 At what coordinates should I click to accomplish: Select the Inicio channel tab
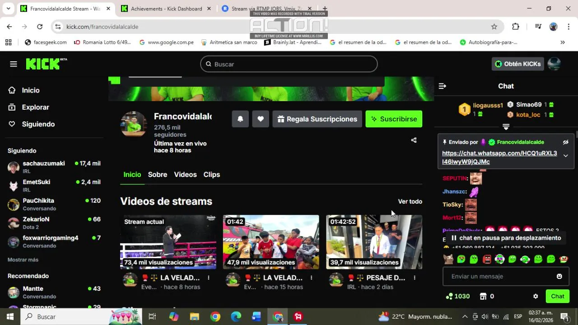pyautogui.click(x=132, y=175)
